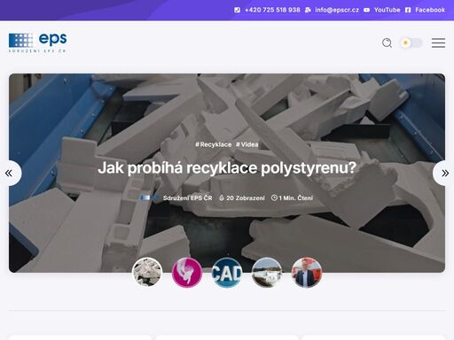Image resolution: width=454 pixels, height=340 pixels.
Task: Toggle the dark mode switch
Action: [x=411, y=42]
